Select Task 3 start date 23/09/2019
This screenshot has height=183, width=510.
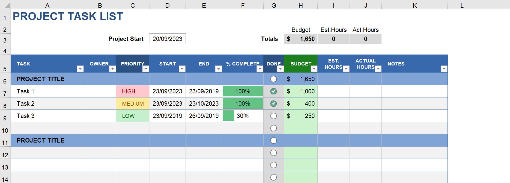point(168,116)
